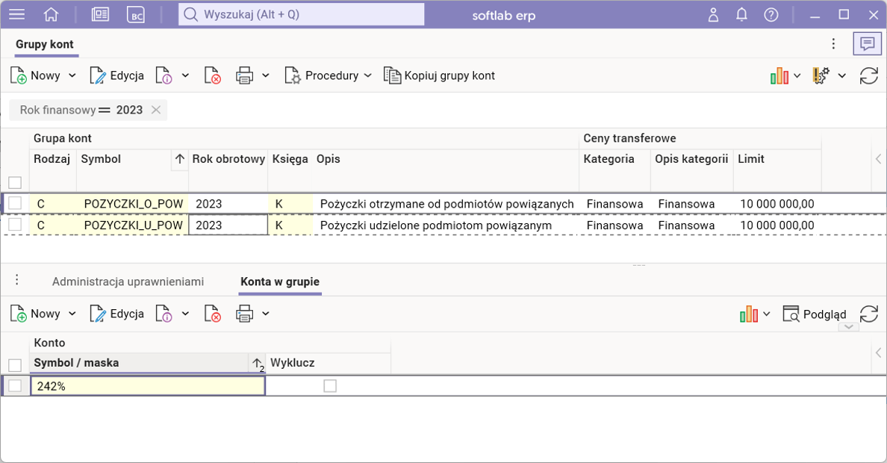Screen dimensions: 887x463
Task: Open the chat panel icon
Action: tap(867, 44)
